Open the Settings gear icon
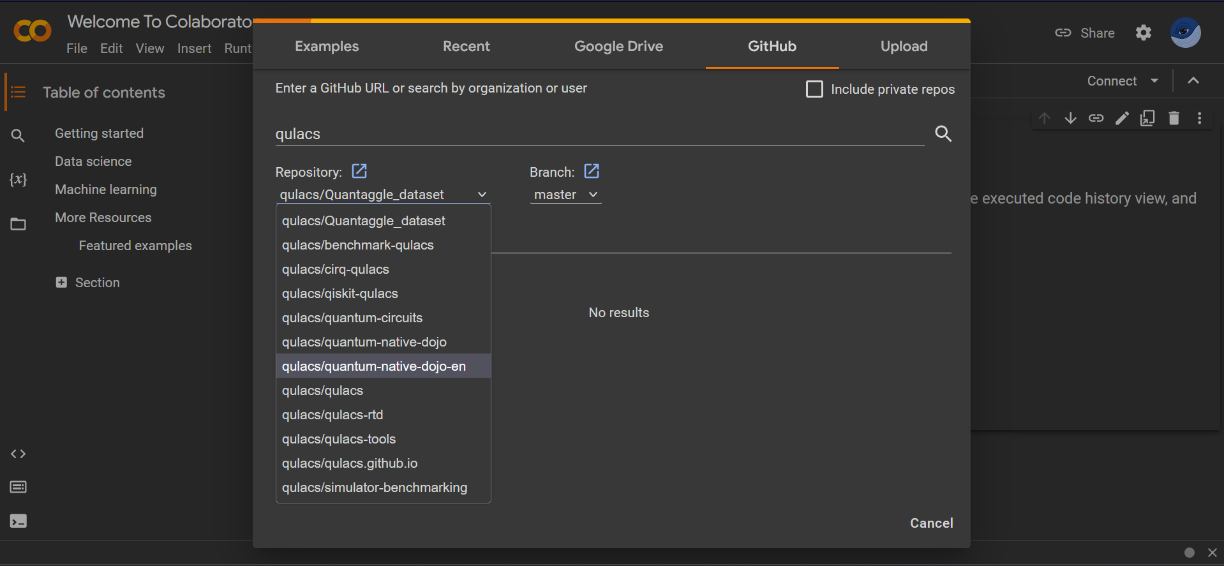The height and width of the screenshot is (566, 1224). pos(1144,33)
